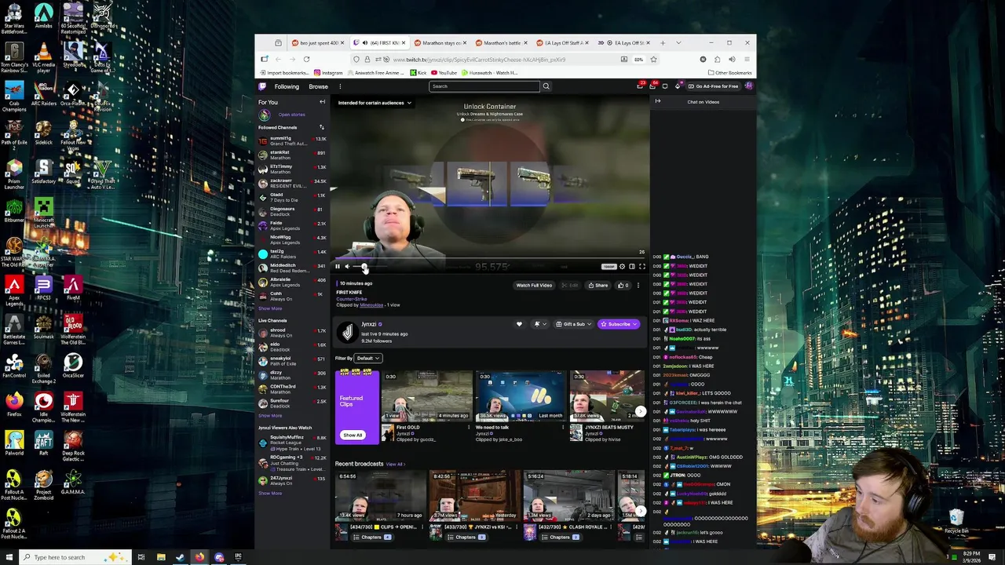Open the 'We need to talk' clip thumbnail

[x=520, y=395]
